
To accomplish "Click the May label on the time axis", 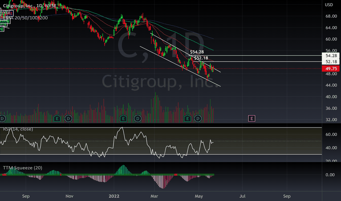I will 199,196.
